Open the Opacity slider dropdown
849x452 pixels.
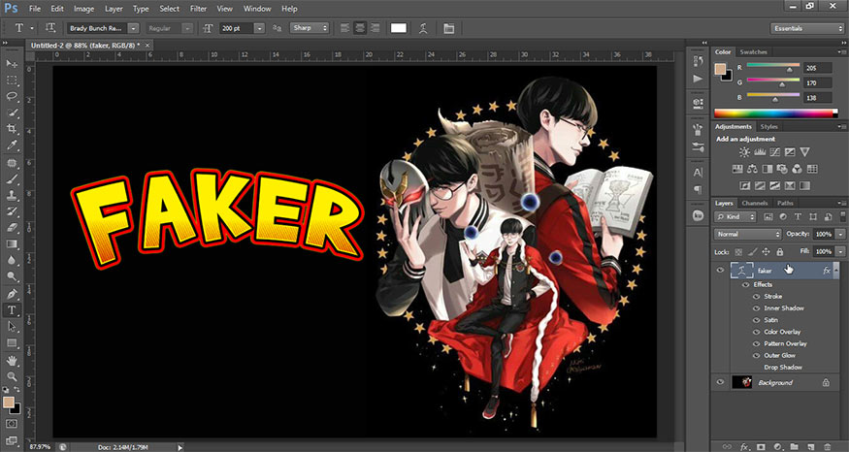click(840, 234)
